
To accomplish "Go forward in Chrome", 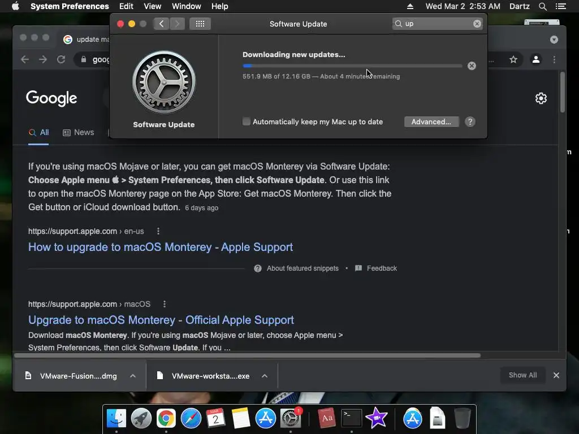I will (43, 59).
